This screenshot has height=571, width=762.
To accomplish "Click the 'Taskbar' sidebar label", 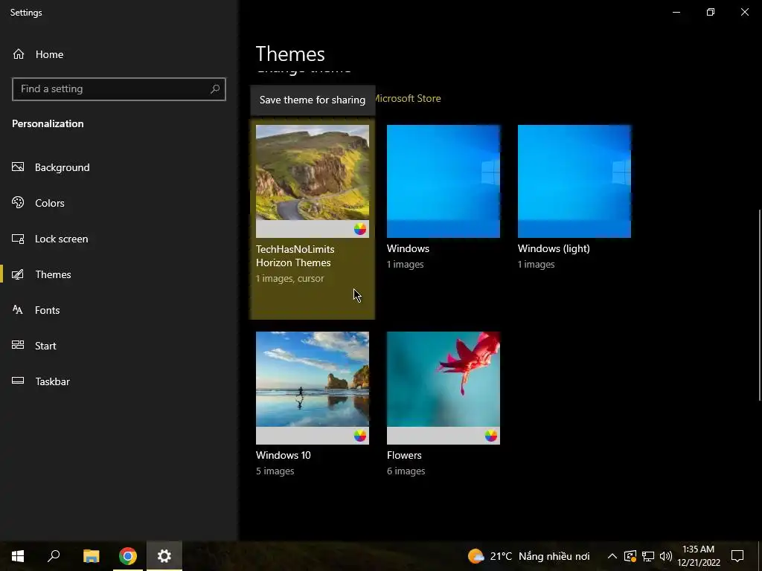I will point(53,381).
